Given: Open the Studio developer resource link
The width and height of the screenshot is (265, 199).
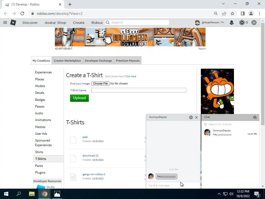Looking at the screenshot, I should tap(50, 187).
